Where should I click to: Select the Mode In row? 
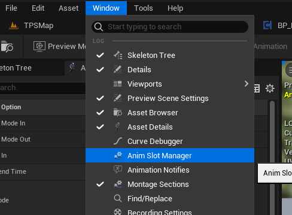(x=42, y=123)
